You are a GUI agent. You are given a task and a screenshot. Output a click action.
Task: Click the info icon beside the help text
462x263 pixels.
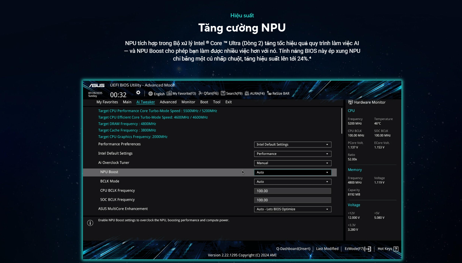click(90, 223)
